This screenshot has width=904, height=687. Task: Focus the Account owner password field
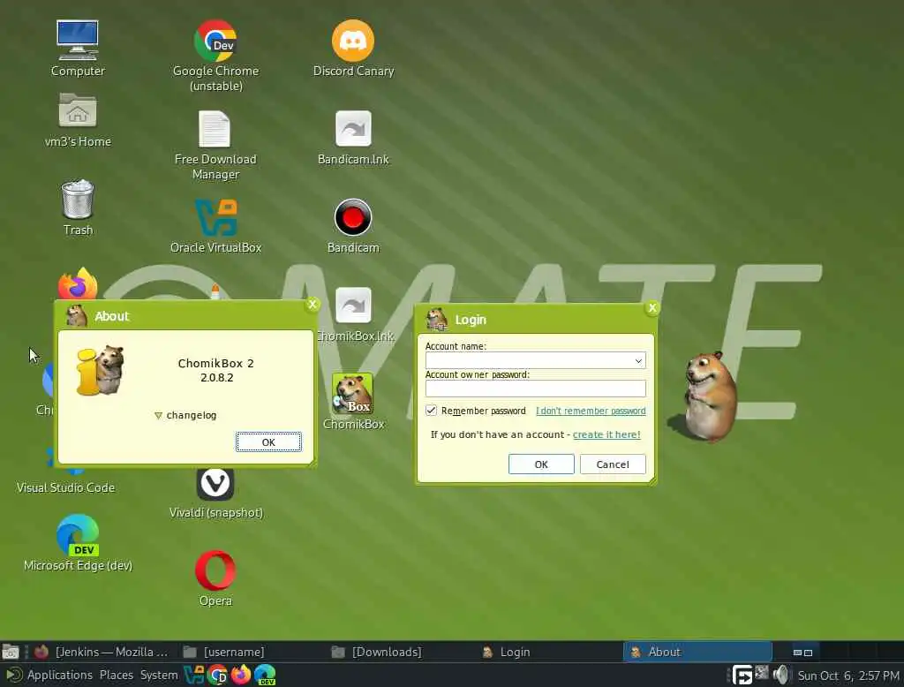click(535, 389)
